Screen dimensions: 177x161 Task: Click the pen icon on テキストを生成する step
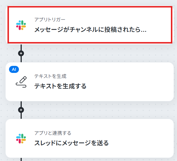(21, 82)
